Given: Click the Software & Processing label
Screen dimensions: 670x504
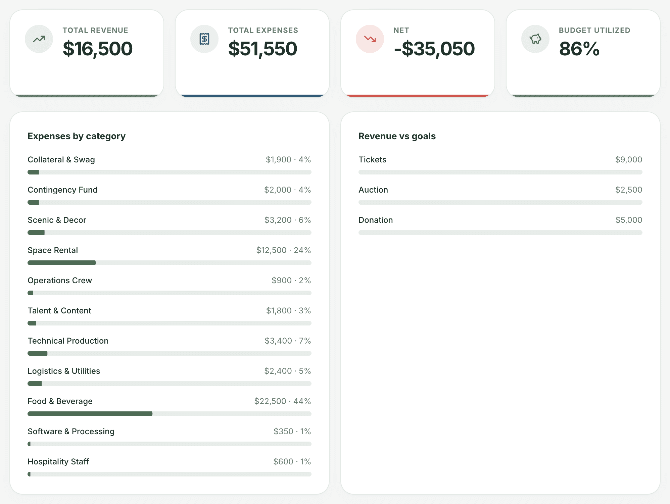Looking at the screenshot, I should (x=71, y=432).
